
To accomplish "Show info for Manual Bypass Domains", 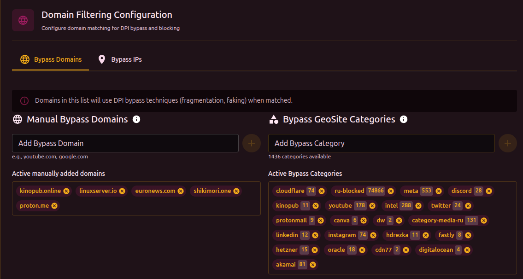I will [x=136, y=120].
